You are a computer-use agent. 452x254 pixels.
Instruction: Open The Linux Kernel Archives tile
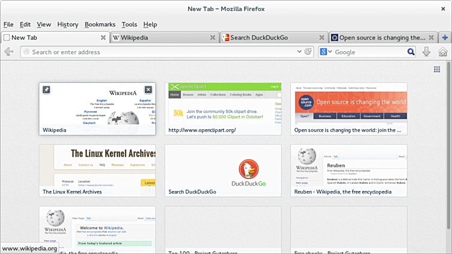point(97,170)
